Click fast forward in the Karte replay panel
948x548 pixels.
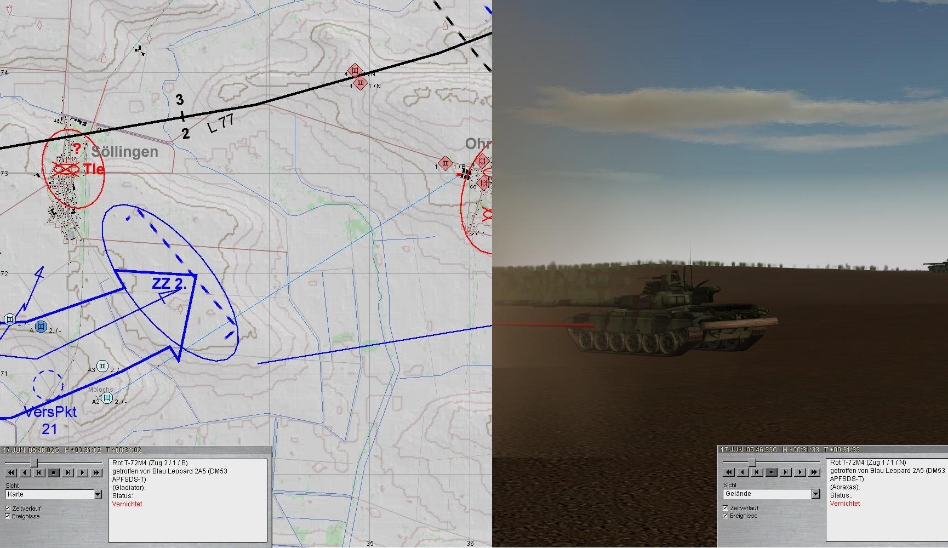[96, 472]
